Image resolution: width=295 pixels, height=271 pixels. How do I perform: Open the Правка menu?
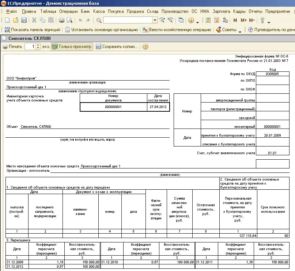tap(29, 11)
